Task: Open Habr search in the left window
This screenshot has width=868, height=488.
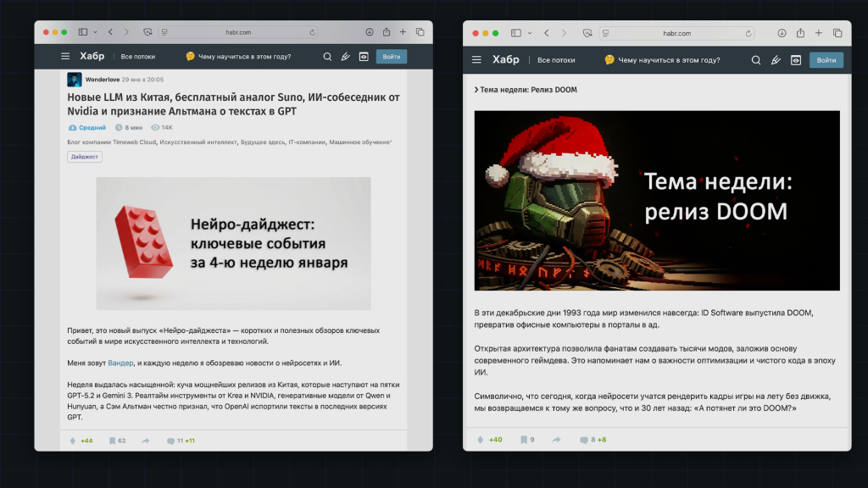Action: [x=327, y=57]
